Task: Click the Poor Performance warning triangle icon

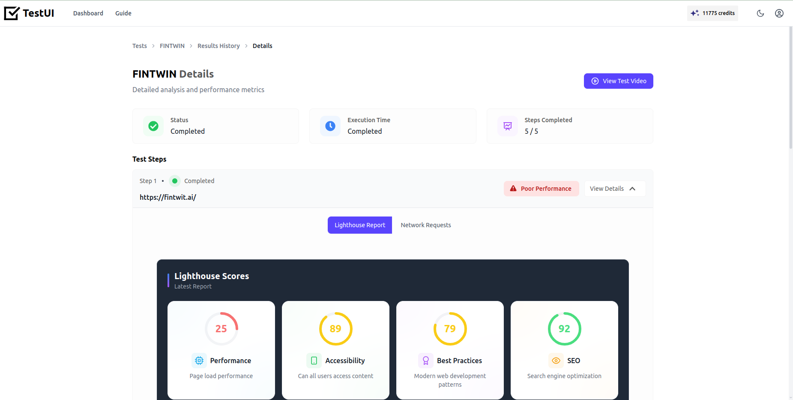Action: pos(513,189)
